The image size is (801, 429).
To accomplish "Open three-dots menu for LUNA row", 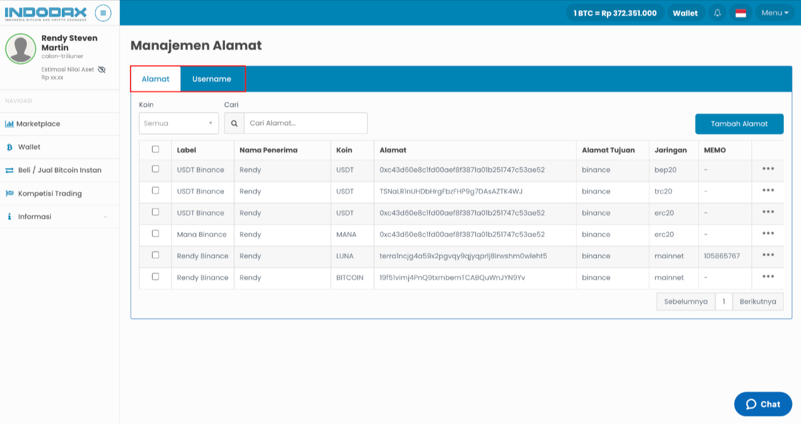I will click(768, 255).
